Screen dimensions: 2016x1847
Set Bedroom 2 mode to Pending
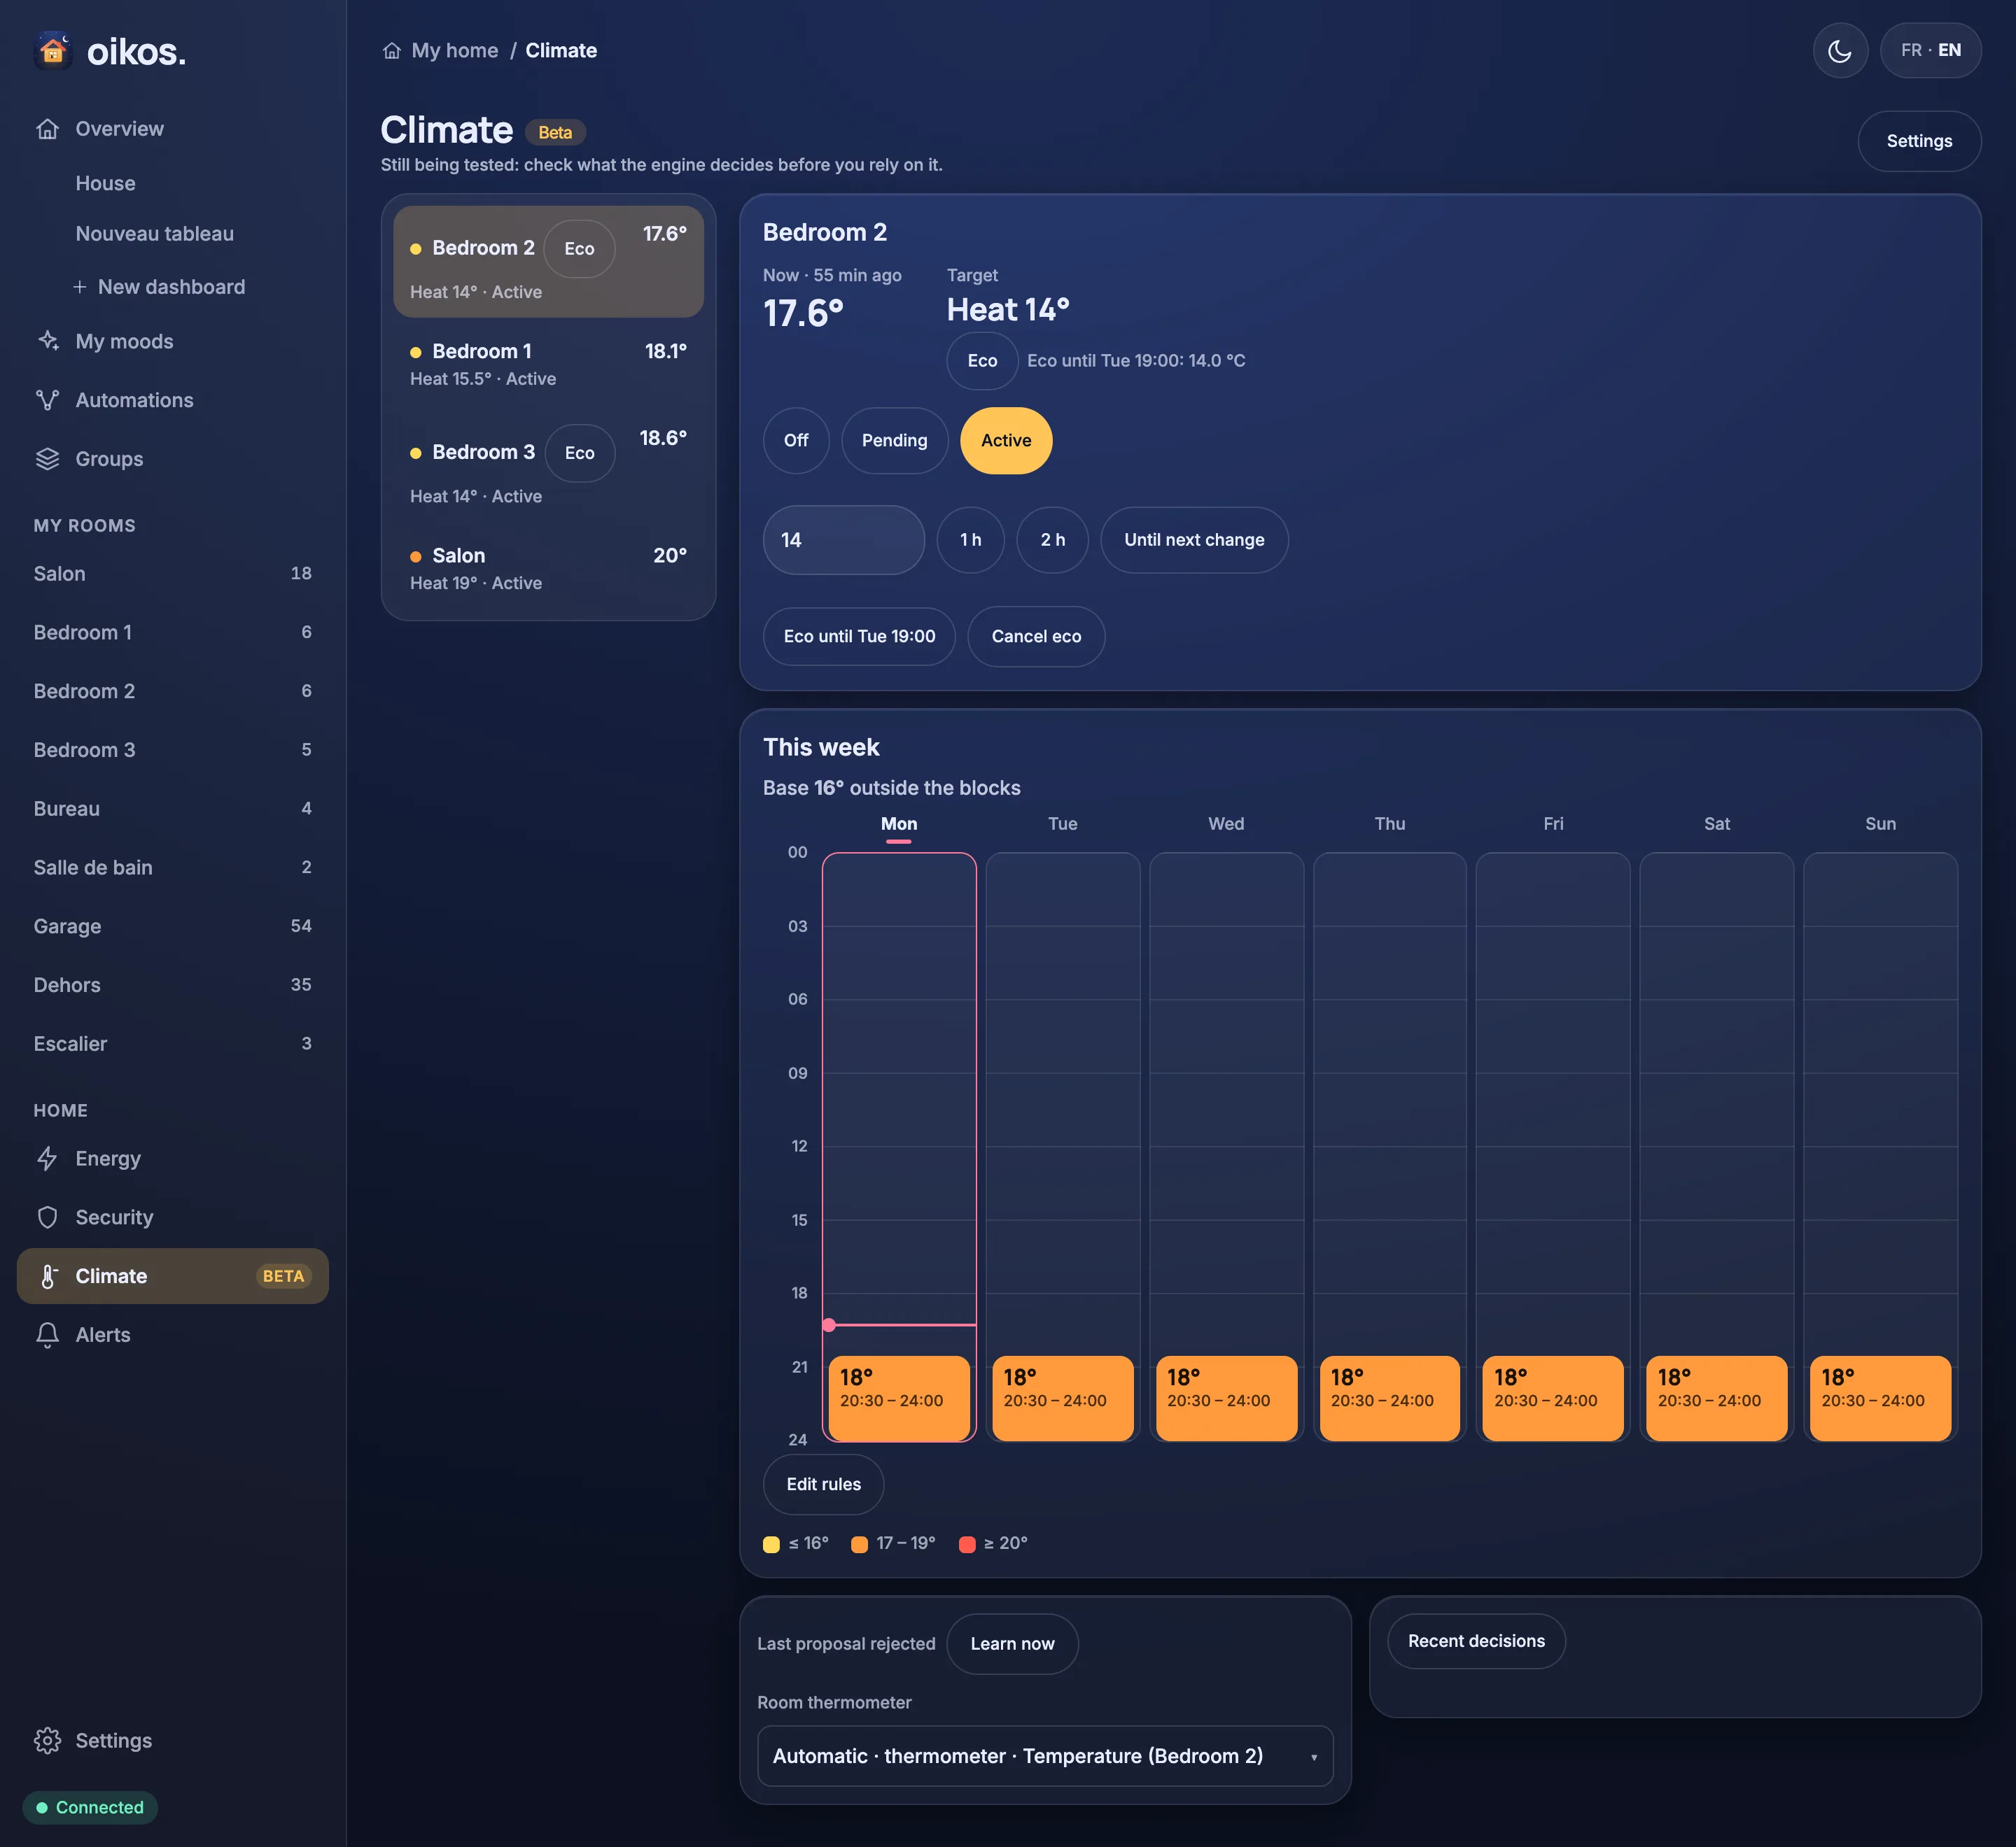point(894,441)
